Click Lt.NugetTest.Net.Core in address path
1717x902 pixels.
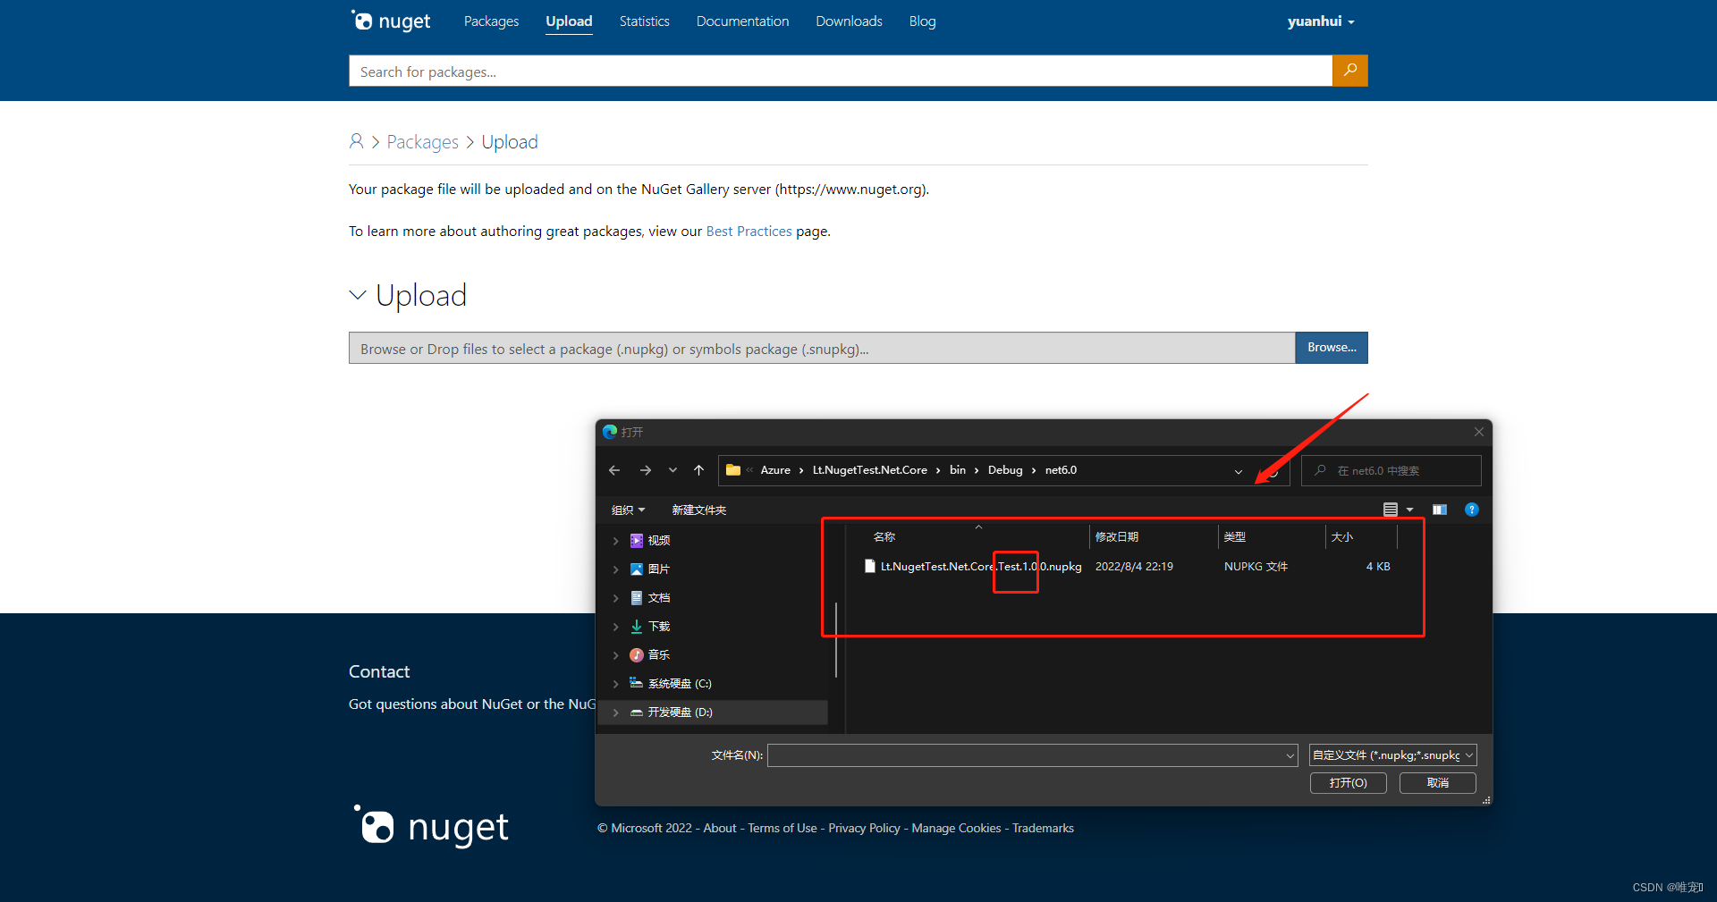tap(869, 470)
